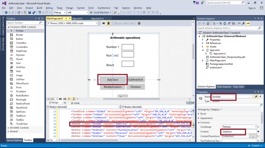Viewport: 265px width, 148px height.
Task: Toggle Show All Files in Solution Explorer
Action: tap(233, 24)
